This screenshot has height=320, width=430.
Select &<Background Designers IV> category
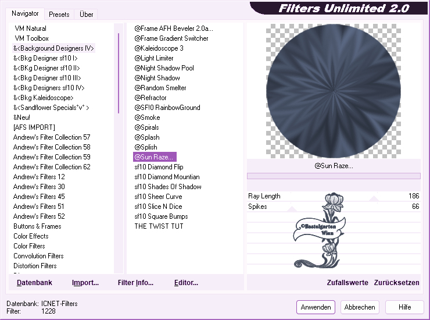tap(53, 48)
